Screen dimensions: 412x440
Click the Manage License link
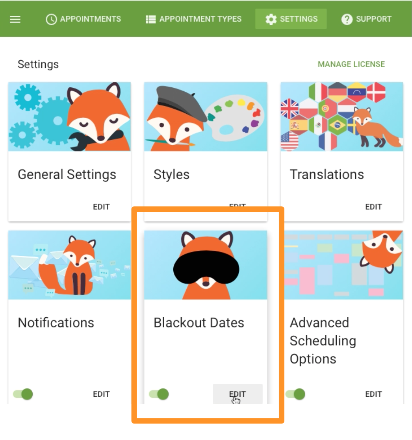pyautogui.click(x=351, y=64)
